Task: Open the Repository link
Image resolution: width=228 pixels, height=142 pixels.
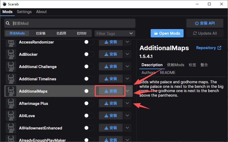Action: [x=209, y=48]
